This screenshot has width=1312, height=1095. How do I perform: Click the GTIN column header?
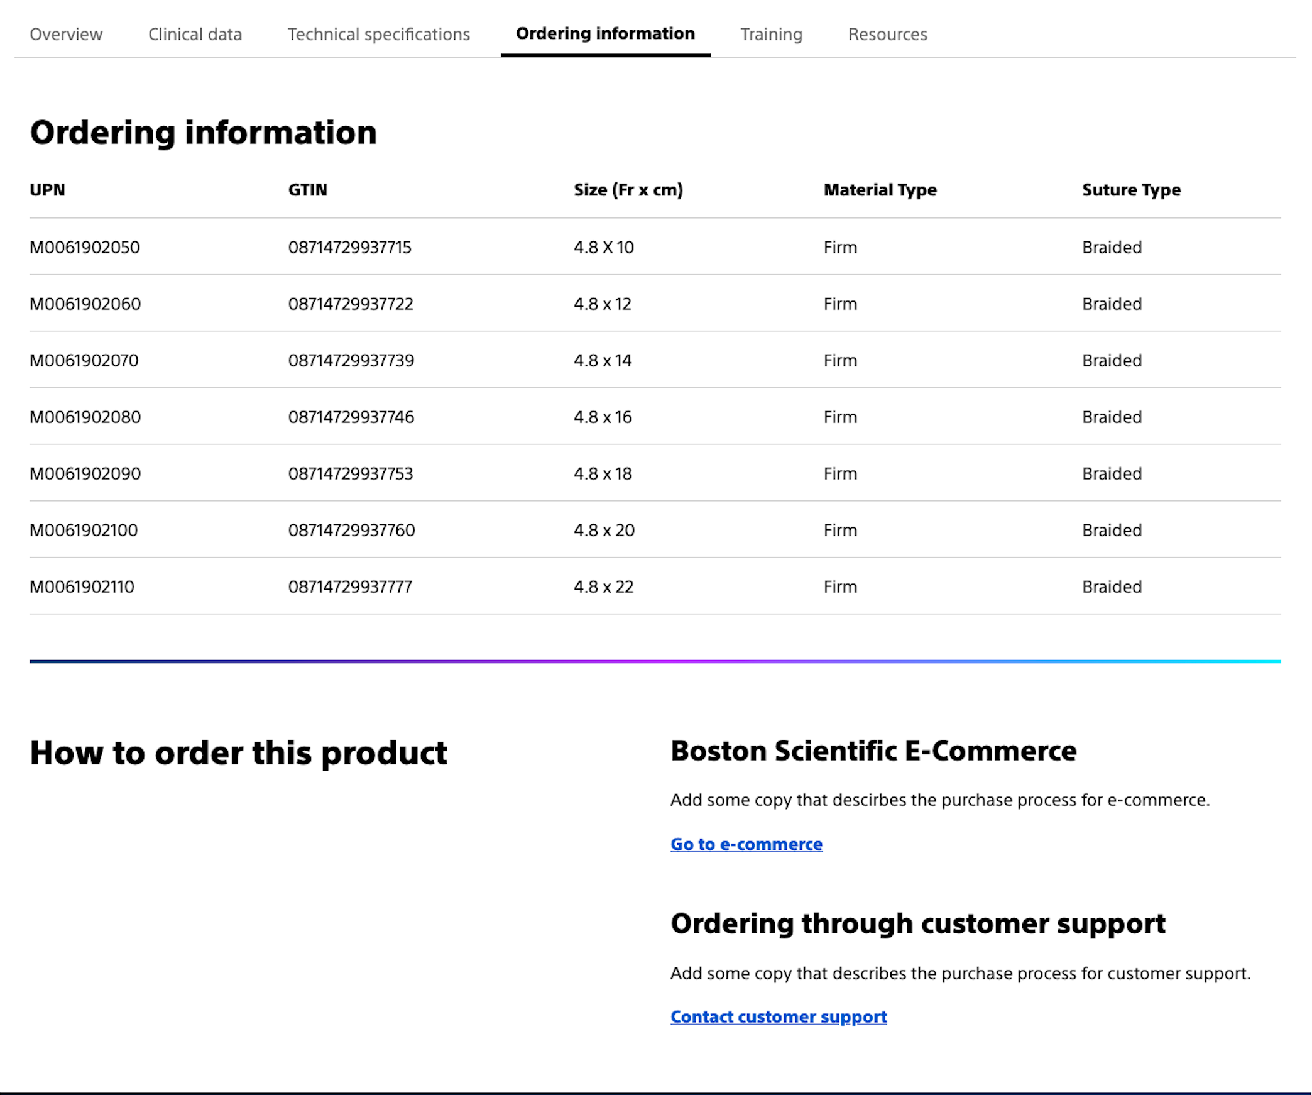tap(307, 190)
